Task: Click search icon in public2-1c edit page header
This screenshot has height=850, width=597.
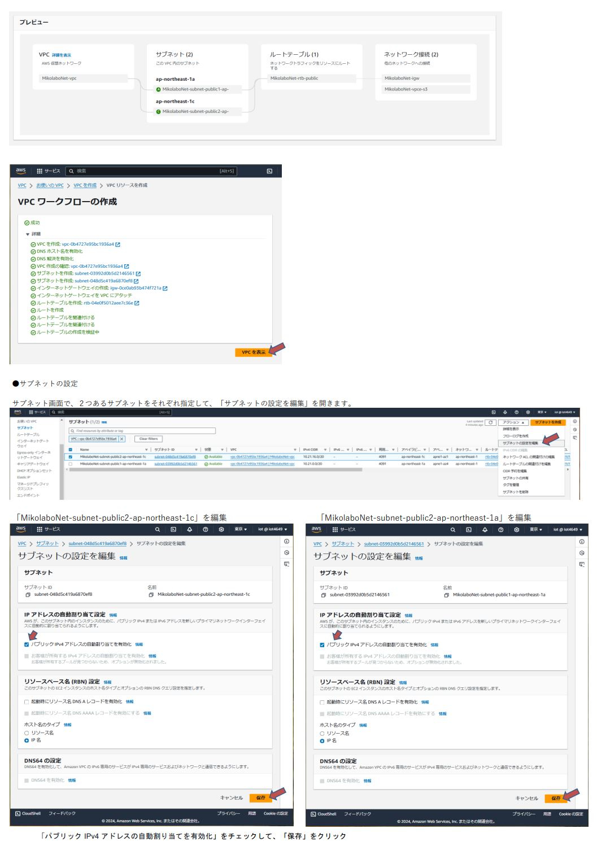Action: click(158, 530)
